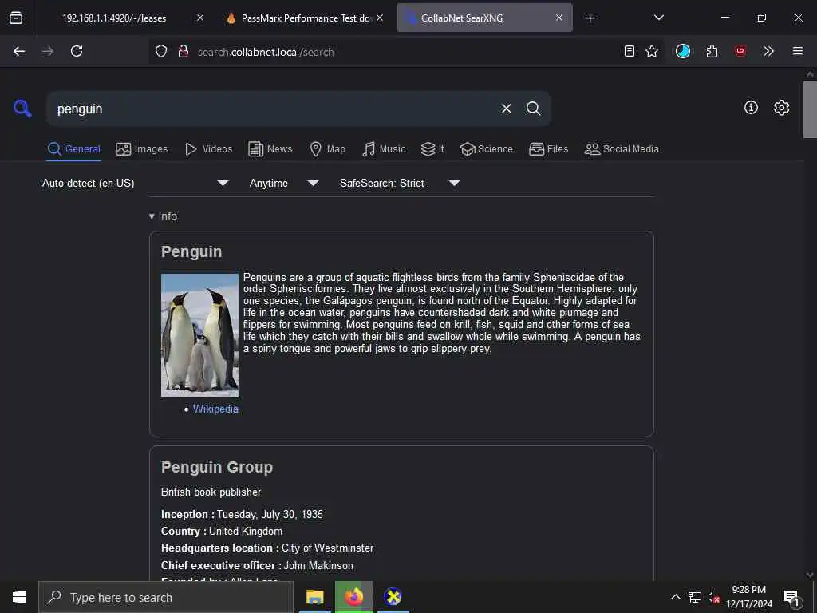Image resolution: width=817 pixels, height=613 pixels.
Task: Close the 192.168.1.1 leases tab
Action: tap(200, 18)
